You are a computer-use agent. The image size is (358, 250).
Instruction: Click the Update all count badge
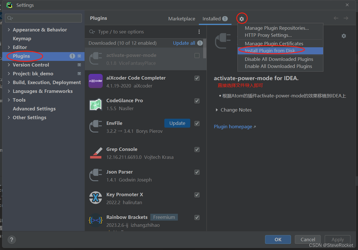click(200, 43)
